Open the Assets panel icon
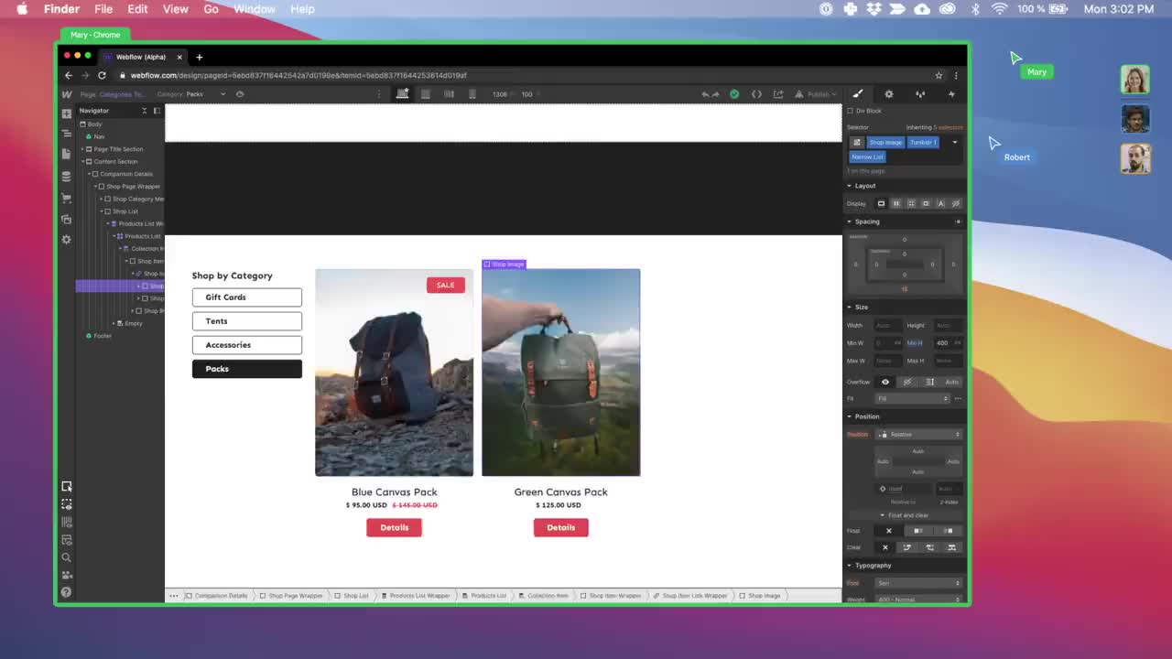This screenshot has width=1172, height=659. point(66,220)
